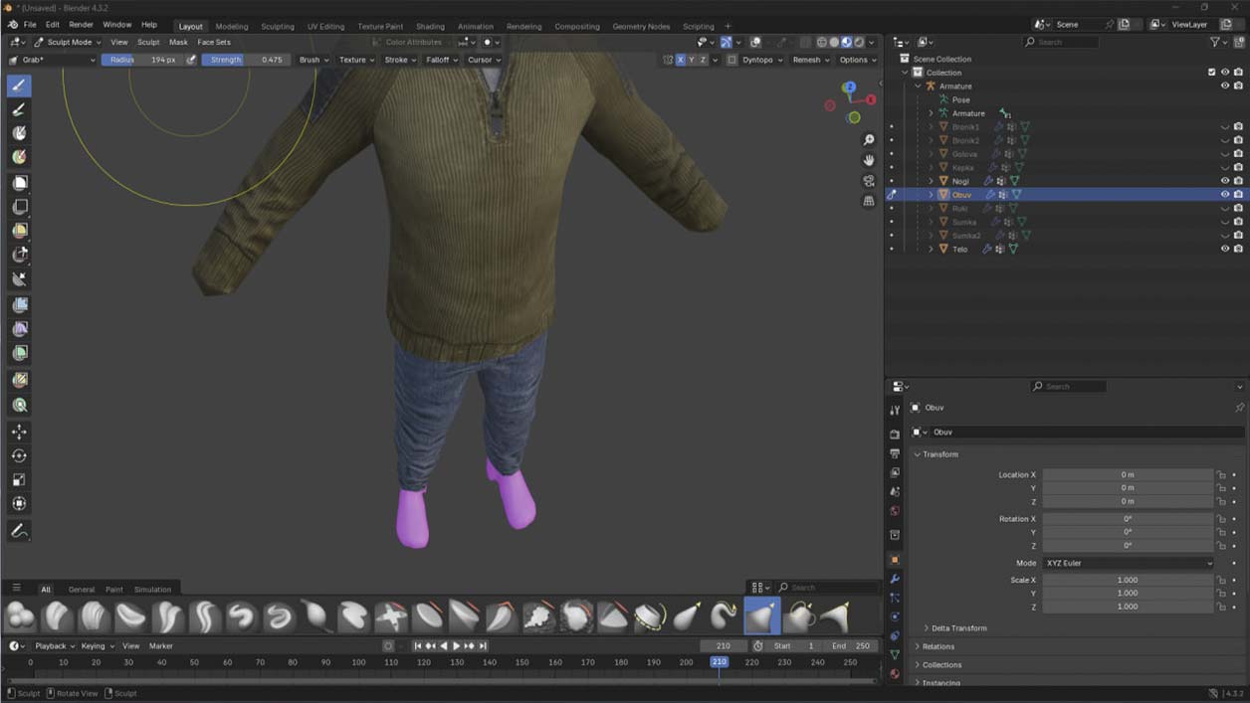The height and width of the screenshot is (703, 1250).
Task: Open the Modifiers wrench properties tab
Action: tap(895, 579)
